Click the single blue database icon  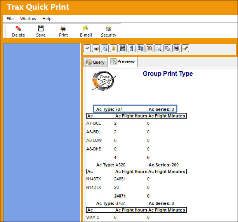coord(132,48)
